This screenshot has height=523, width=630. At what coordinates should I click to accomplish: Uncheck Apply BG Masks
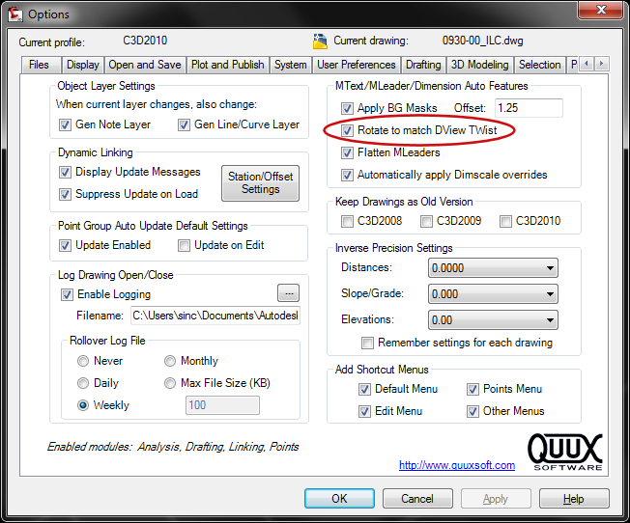point(347,108)
